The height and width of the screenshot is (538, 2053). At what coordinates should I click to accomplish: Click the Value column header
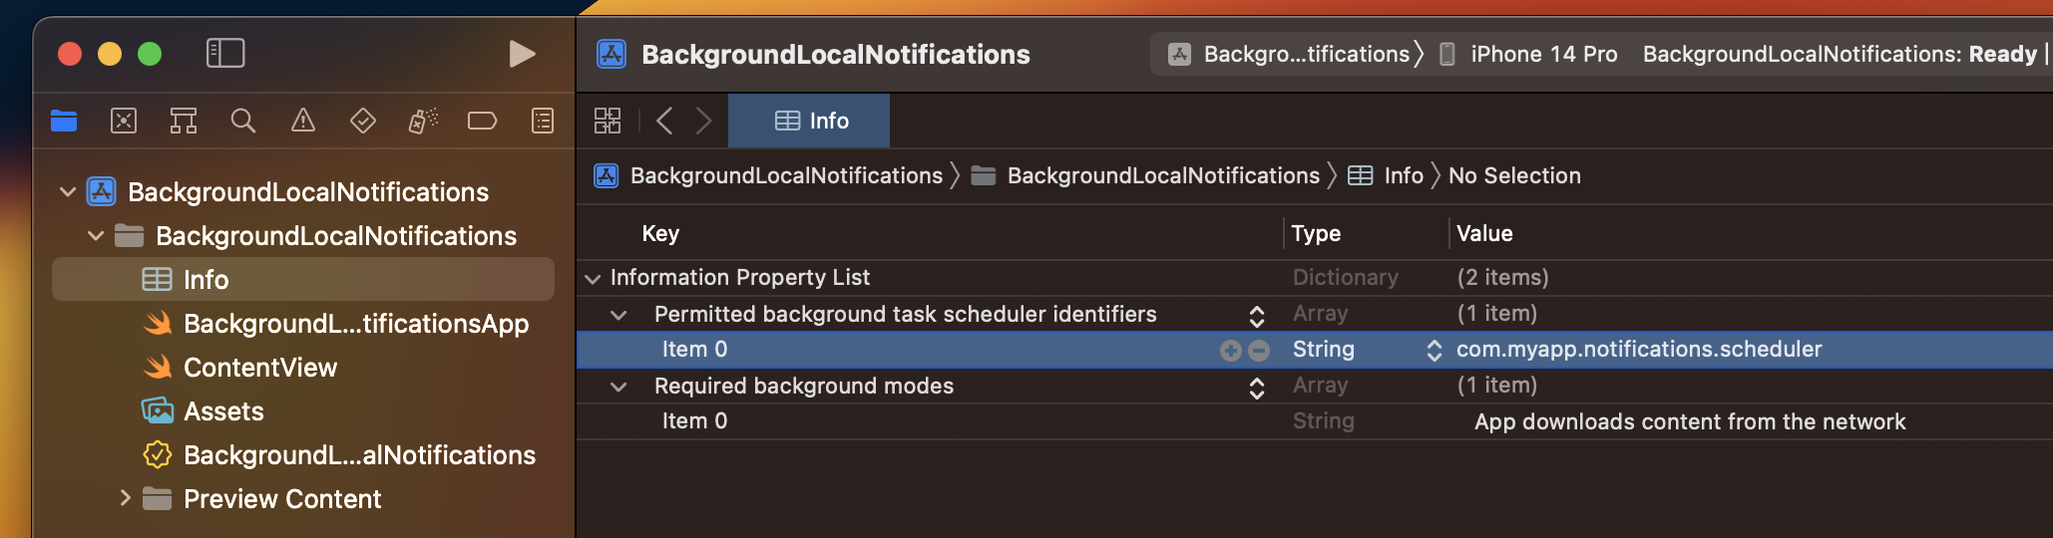point(1484,233)
